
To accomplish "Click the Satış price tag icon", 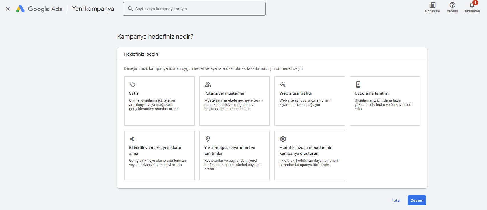I will pos(133,85).
